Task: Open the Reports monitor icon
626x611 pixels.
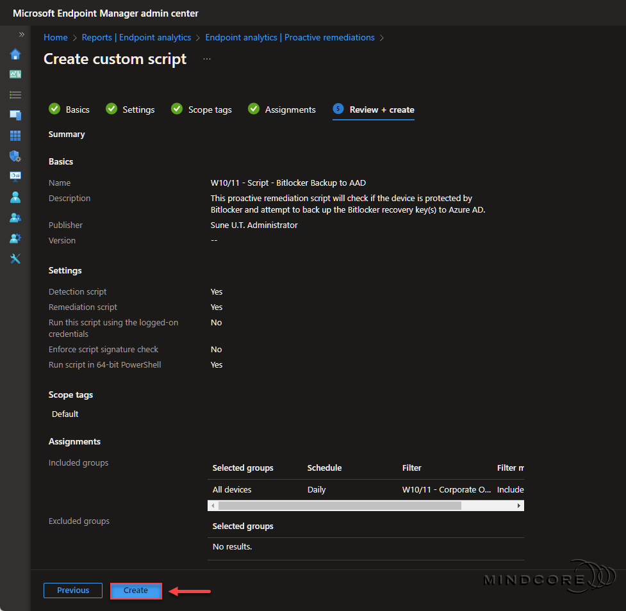Action: click(x=15, y=177)
